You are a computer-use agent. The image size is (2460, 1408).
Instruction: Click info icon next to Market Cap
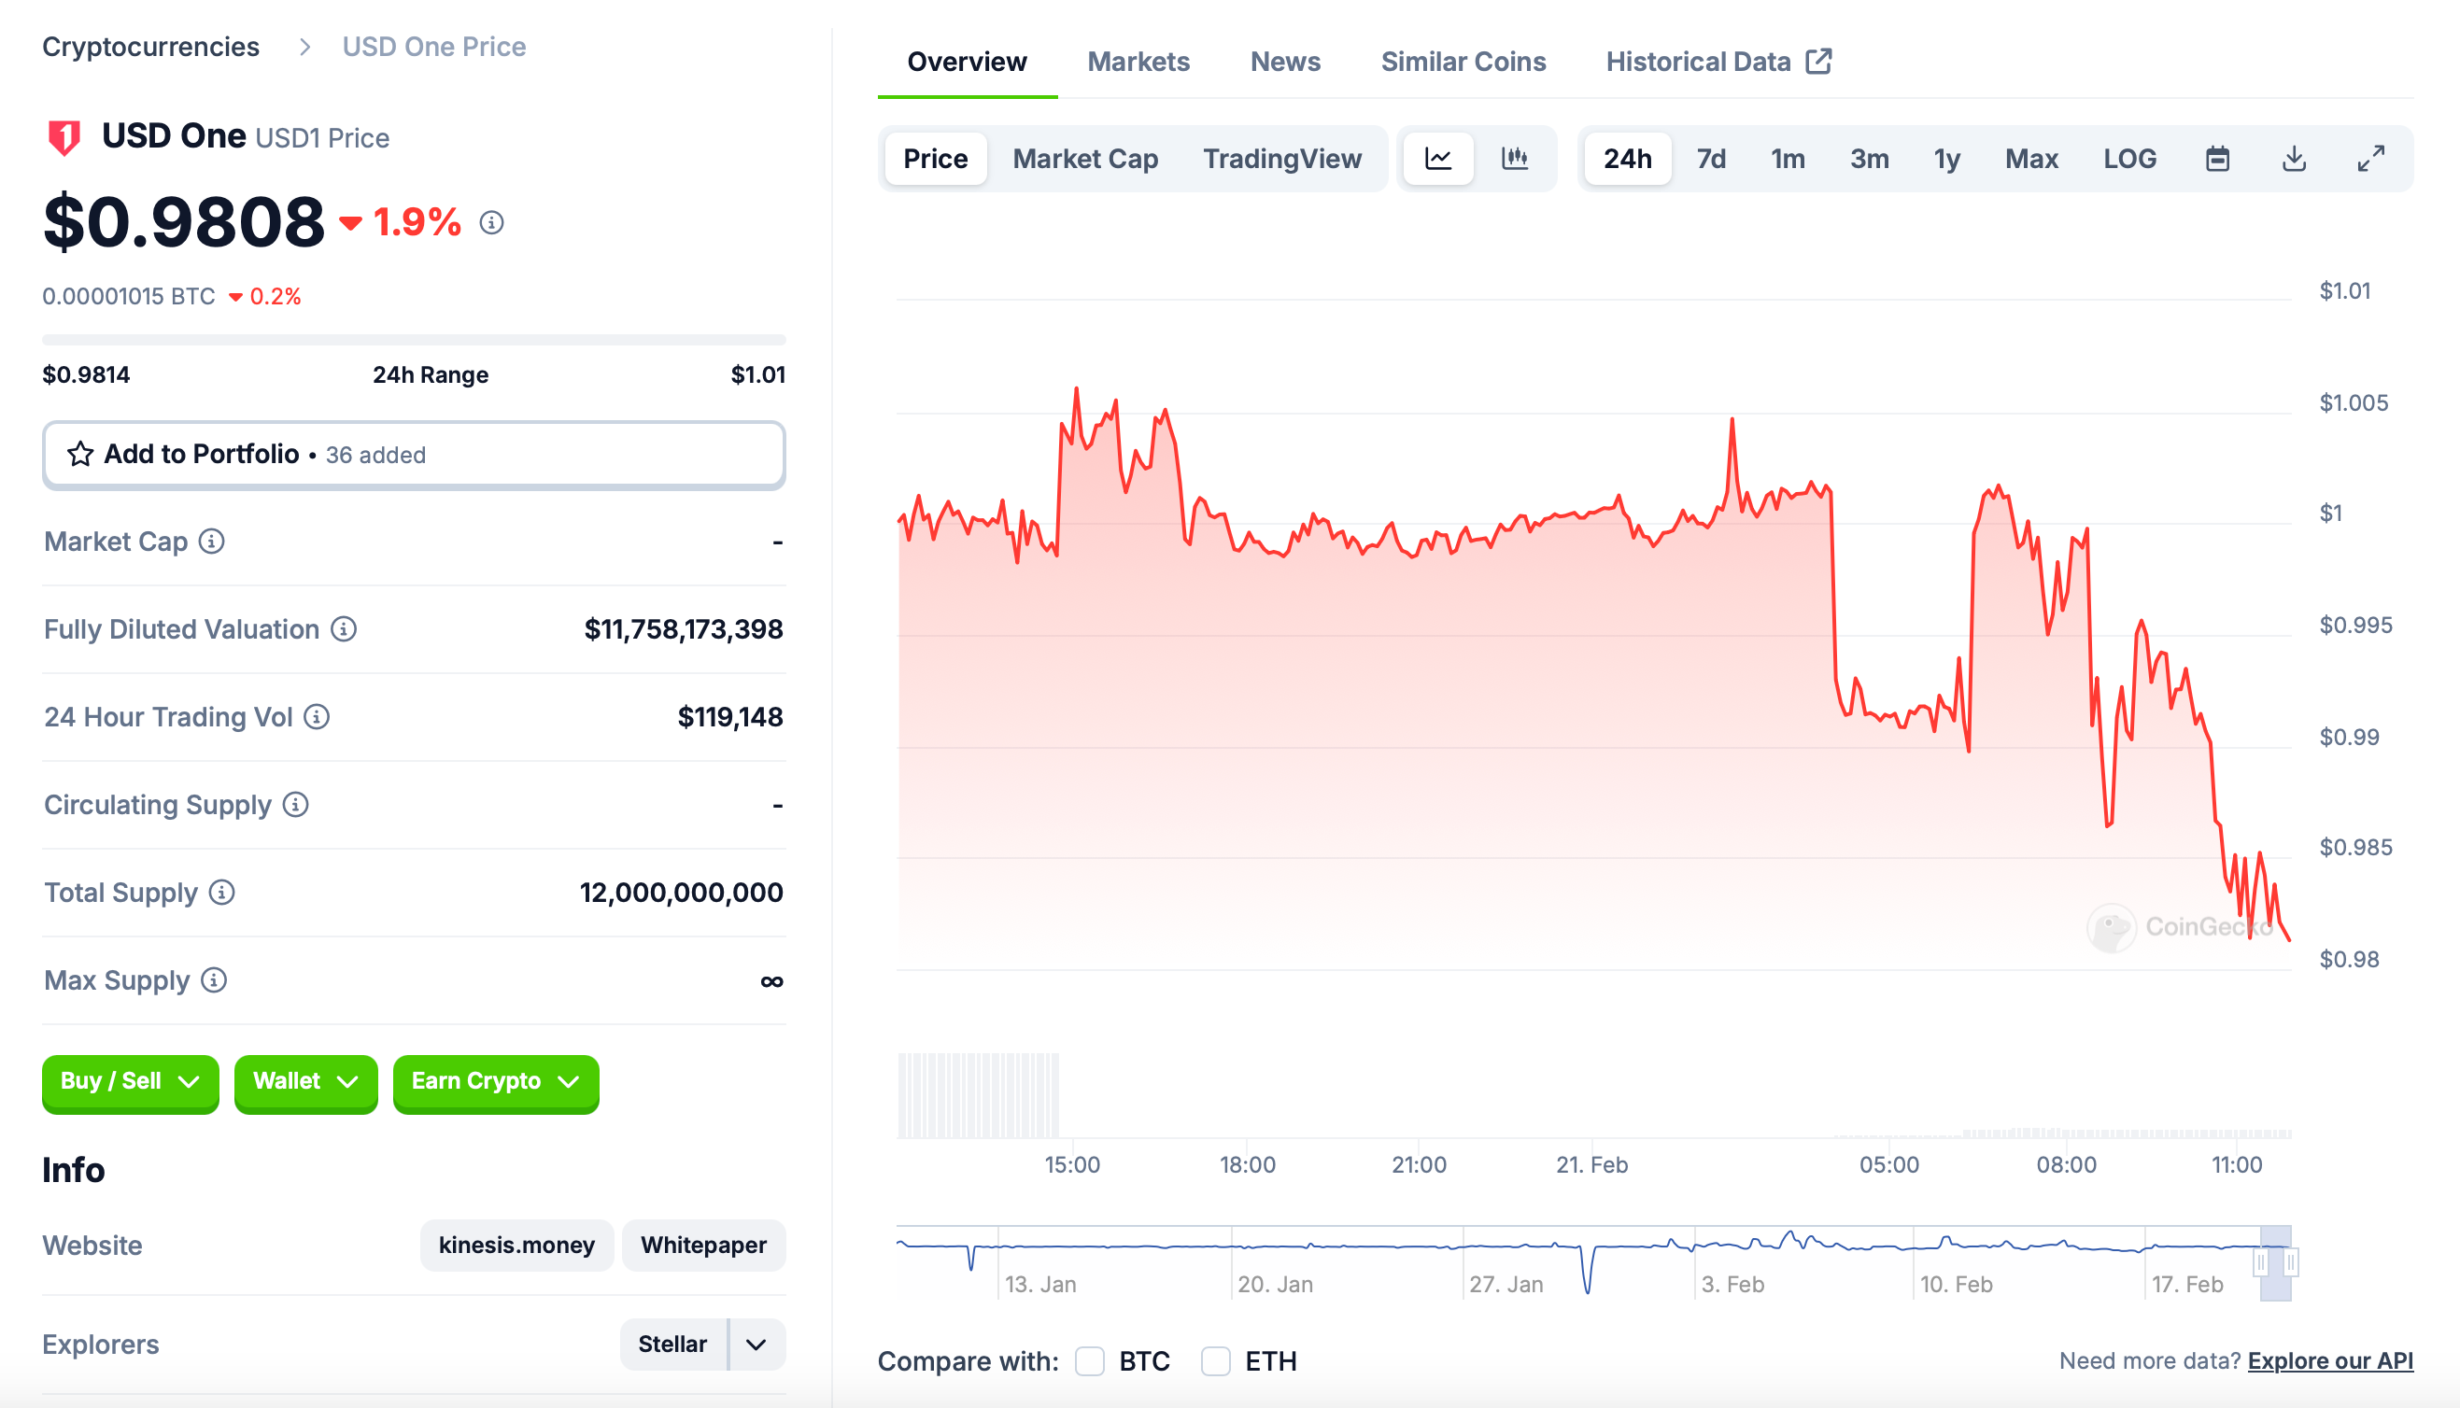pyautogui.click(x=212, y=542)
